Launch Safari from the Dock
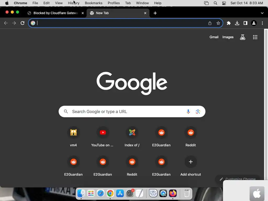Screen dimensions: 268x201 100,193
